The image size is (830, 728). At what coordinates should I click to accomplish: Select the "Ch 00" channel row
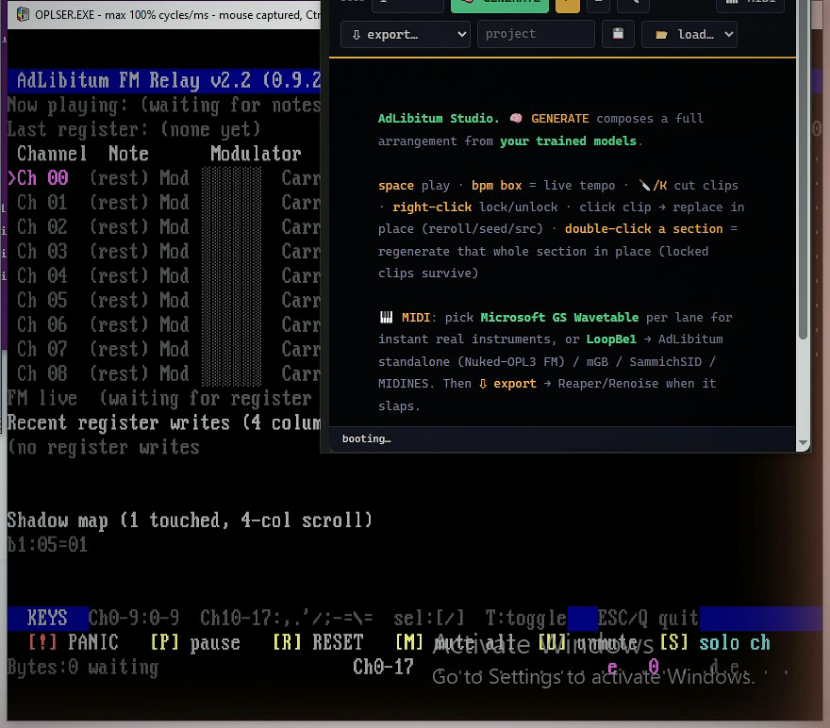(163, 178)
